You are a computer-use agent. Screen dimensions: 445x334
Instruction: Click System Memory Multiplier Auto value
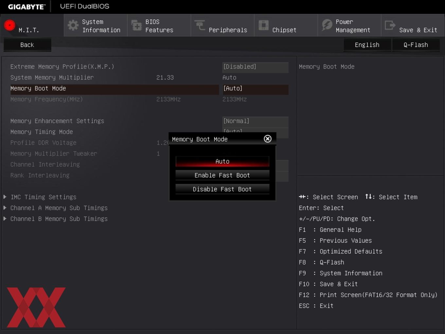pyautogui.click(x=229, y=78)
